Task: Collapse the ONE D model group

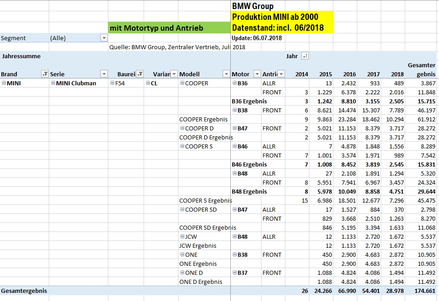Action: 182,273
